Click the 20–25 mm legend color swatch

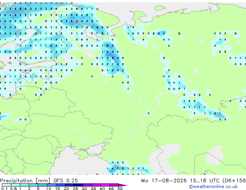coord(69,185)
